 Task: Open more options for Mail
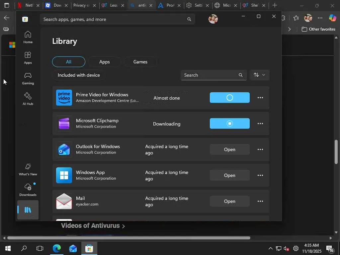click(260, 201)
